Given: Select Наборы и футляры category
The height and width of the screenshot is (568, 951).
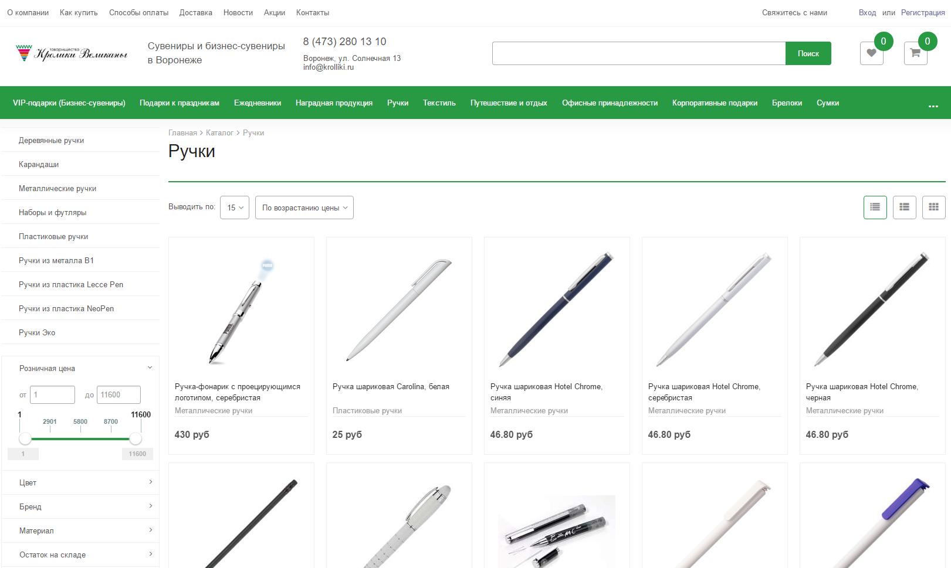Looking at the screenshot, I should pyautogui.click(x=81, y=212).
